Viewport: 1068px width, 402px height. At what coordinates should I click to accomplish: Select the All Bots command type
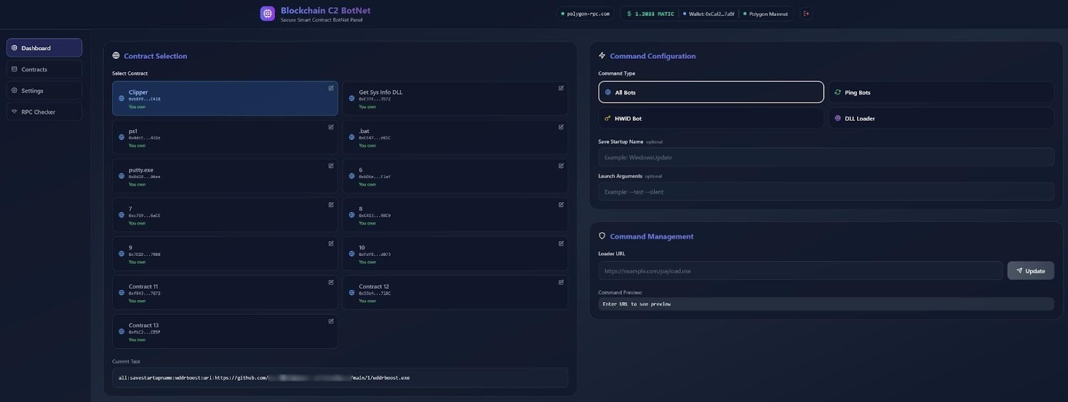[x=710, y=93]
